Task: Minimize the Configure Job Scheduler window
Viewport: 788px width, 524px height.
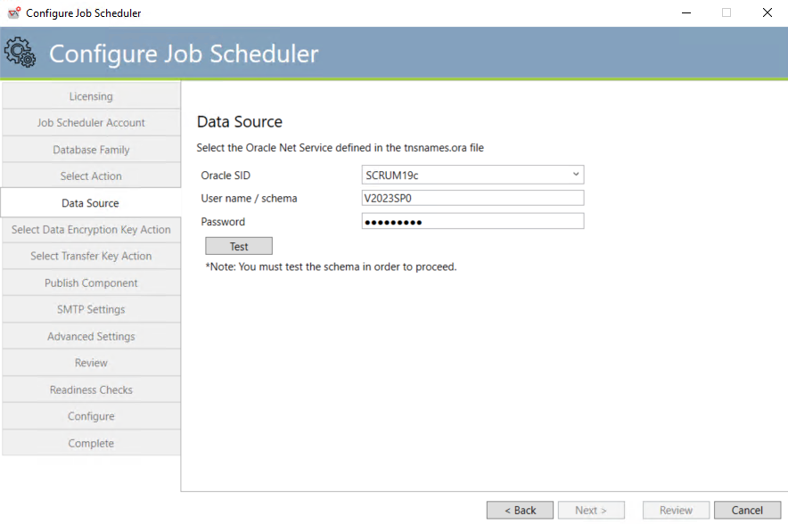Action: click(686, 12)
